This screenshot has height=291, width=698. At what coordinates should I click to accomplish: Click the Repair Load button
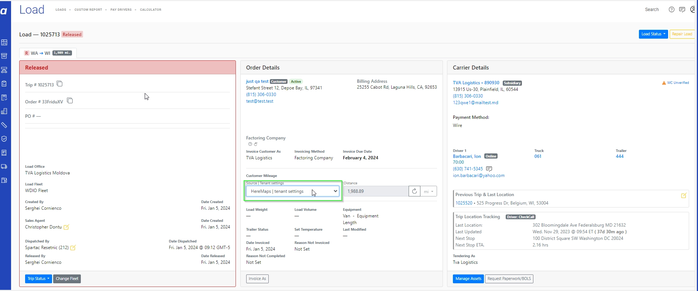[x=682, y=34]
